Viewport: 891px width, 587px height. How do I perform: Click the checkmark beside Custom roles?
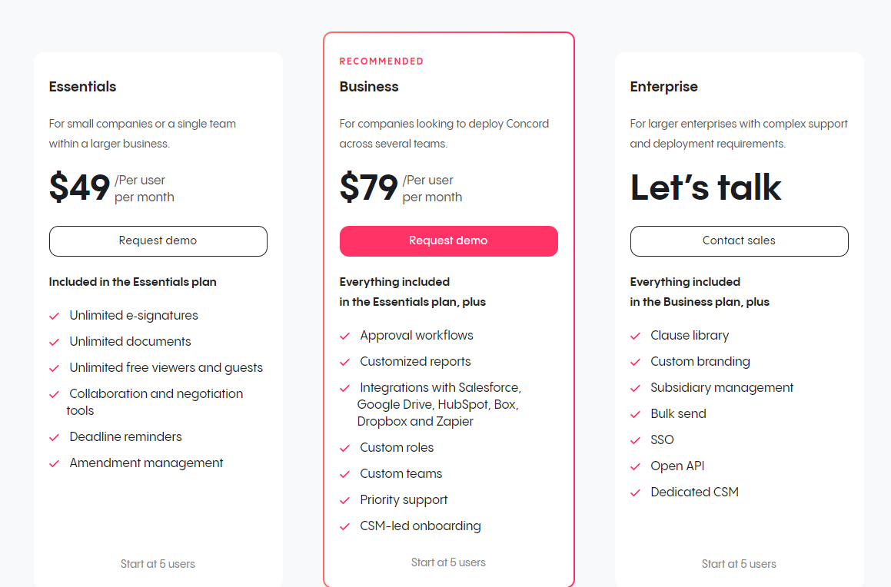(x=344, y=447)
